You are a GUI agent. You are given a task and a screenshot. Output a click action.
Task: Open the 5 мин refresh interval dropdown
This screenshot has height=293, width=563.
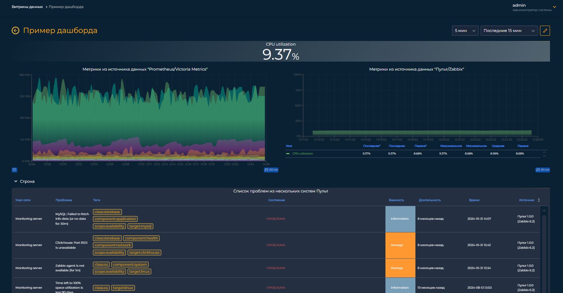pos(465,31)
